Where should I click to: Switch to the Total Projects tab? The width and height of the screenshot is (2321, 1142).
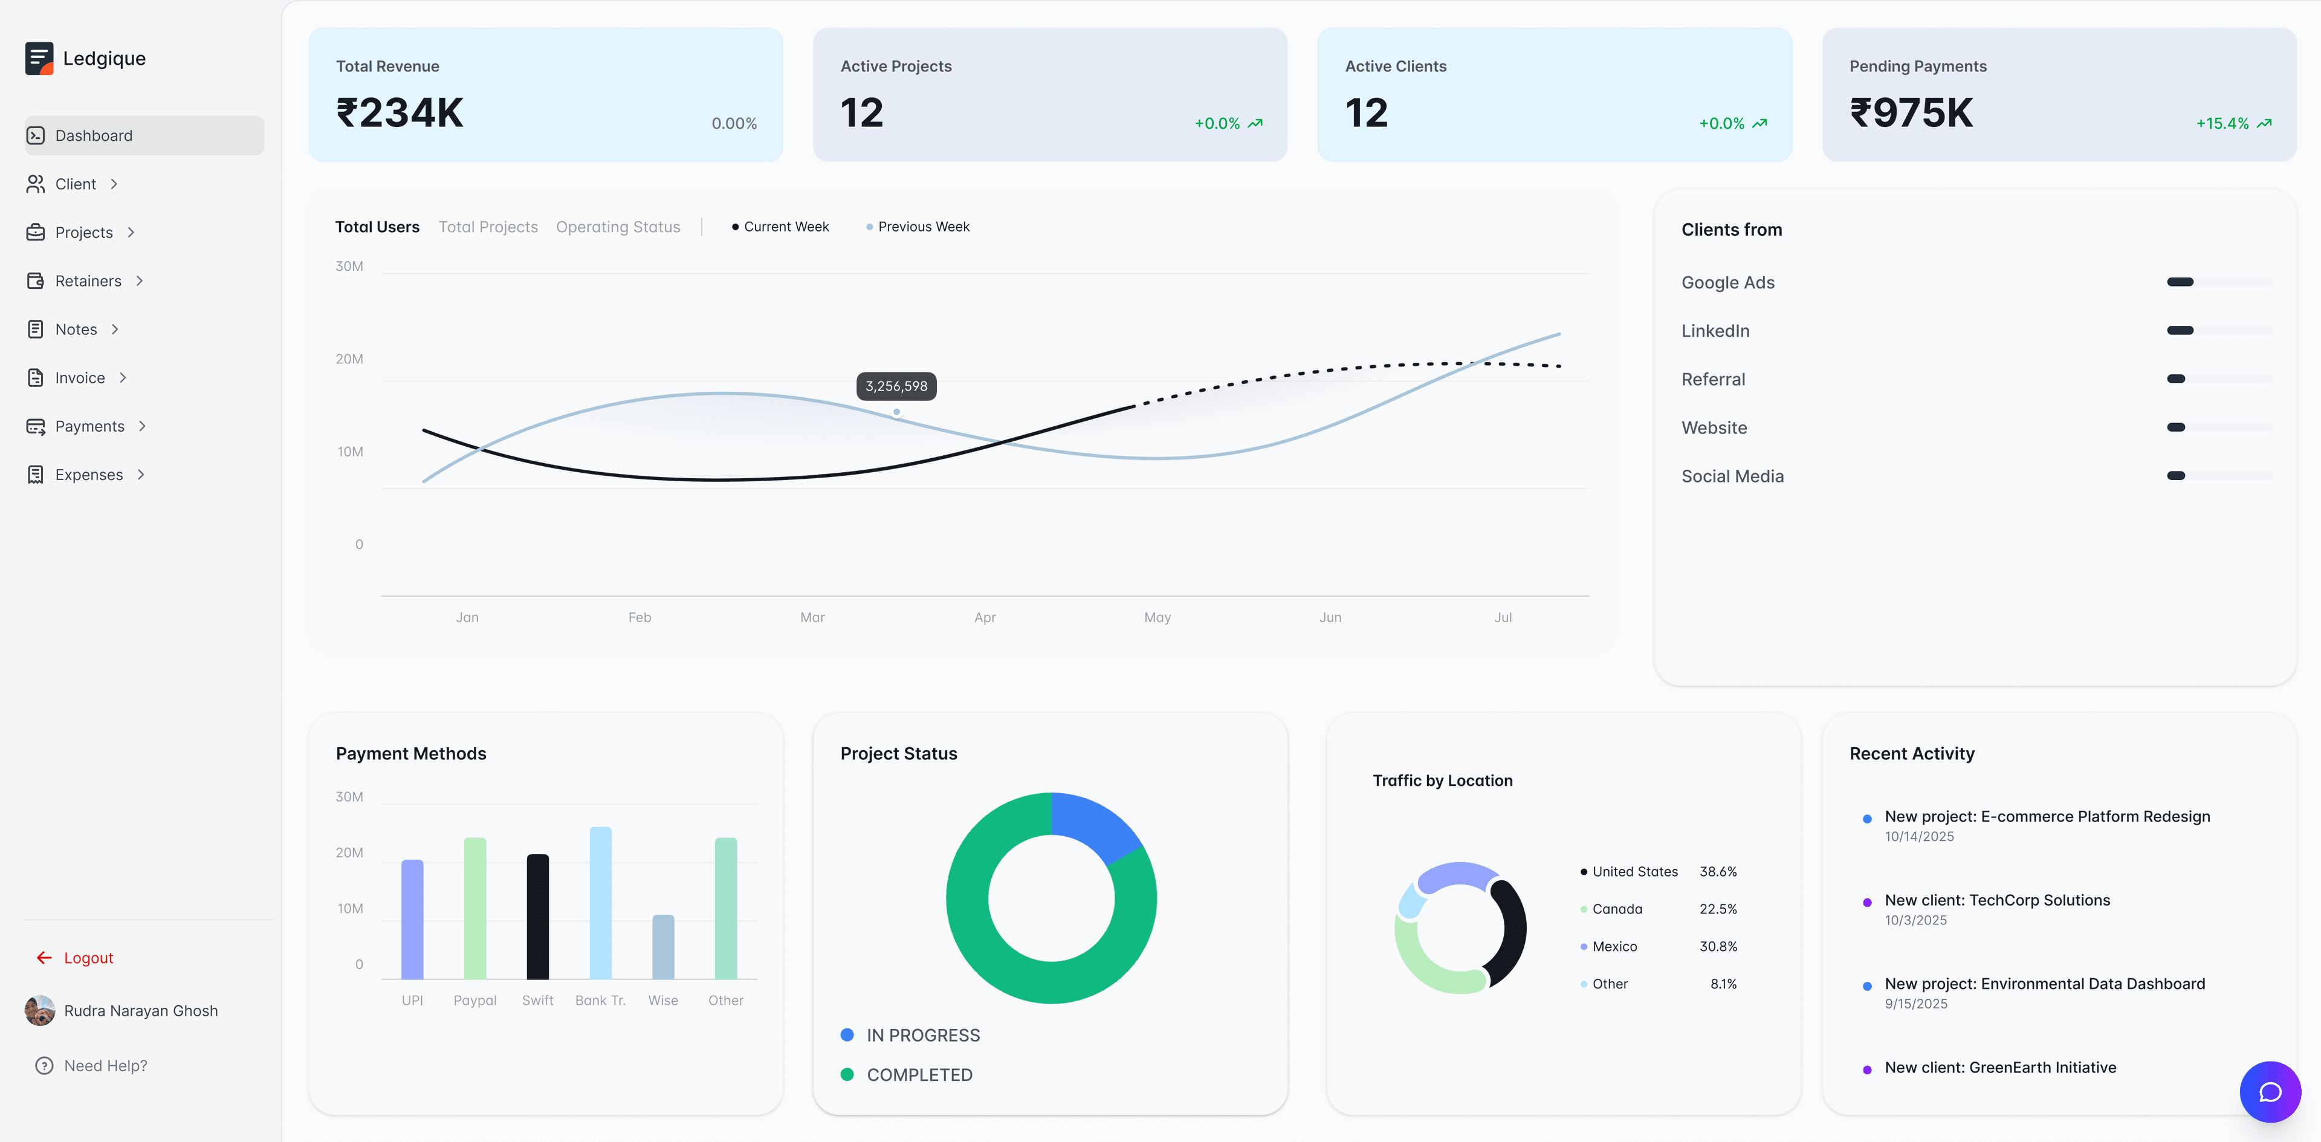click(x=487, y=227)
